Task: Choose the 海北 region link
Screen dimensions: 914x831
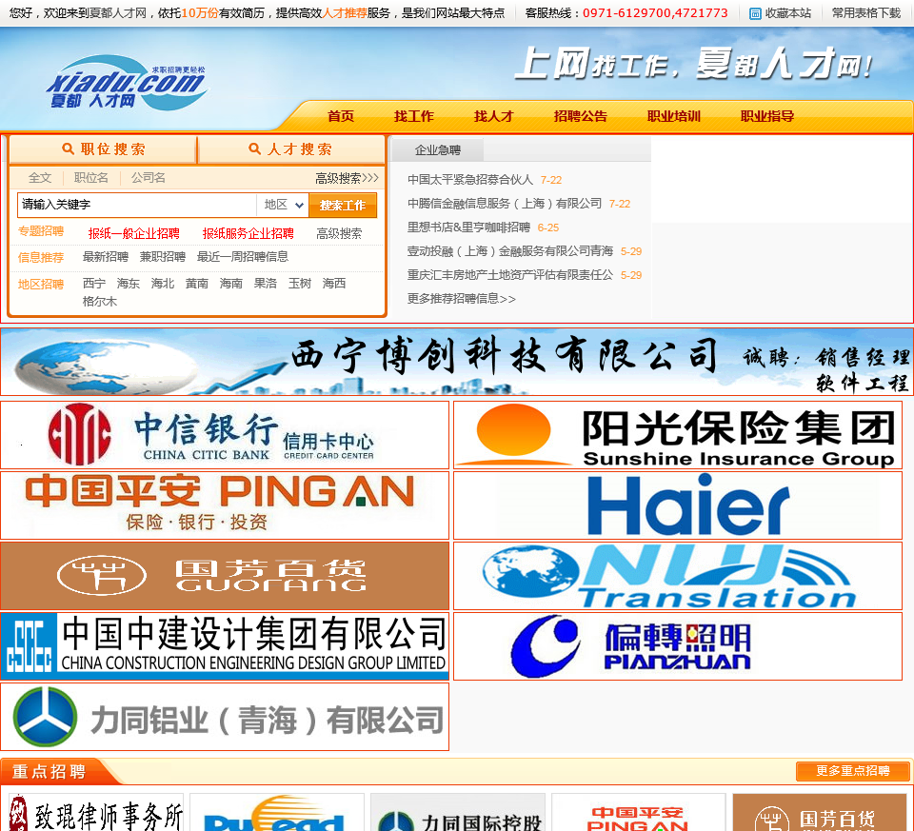Action: click(x=163, y=284)
